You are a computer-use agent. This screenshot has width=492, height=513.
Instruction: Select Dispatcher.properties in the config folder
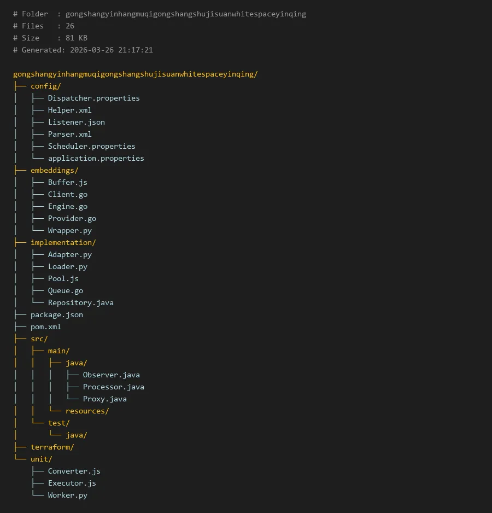click(x=93, y=98)
